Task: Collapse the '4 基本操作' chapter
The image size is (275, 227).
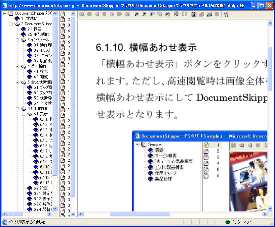Action: 18,66
